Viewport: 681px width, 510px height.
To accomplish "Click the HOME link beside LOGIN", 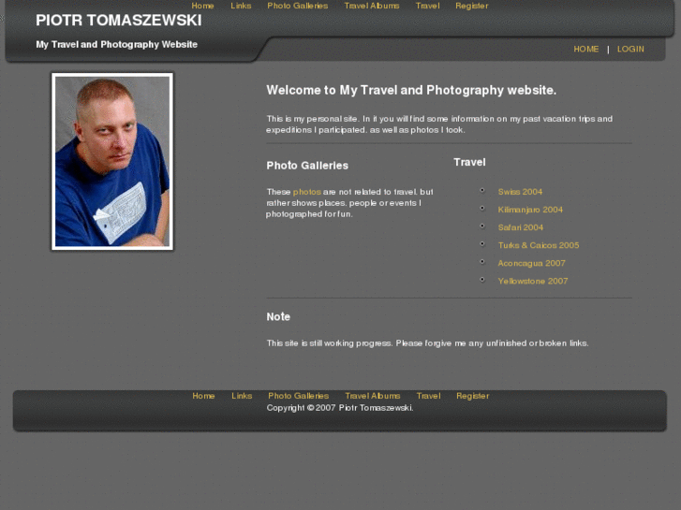I will (x=585, y=49).
